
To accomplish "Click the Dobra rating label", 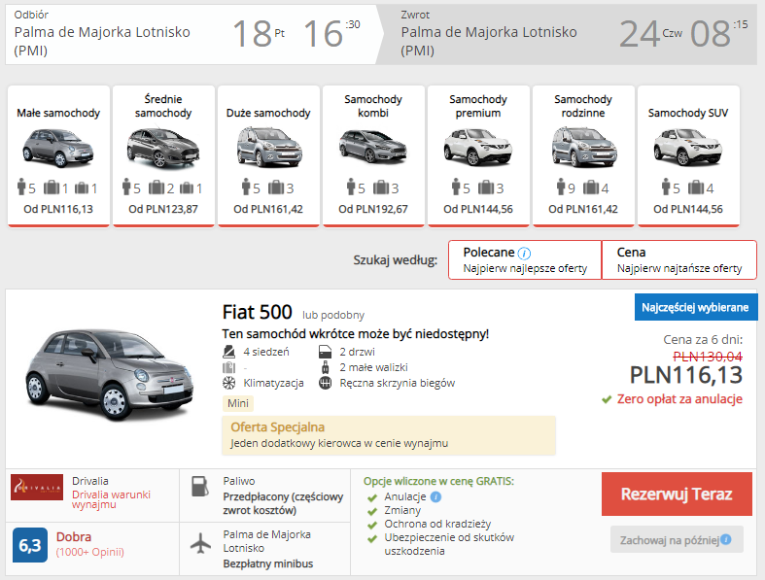I will point(74,537).
